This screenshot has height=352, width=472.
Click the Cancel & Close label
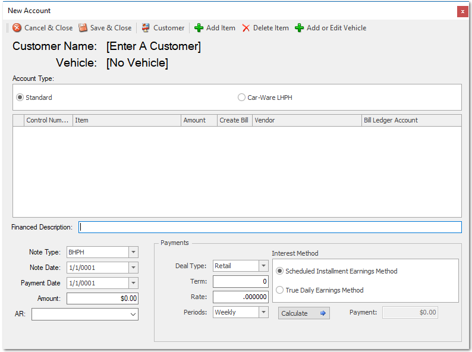tap(49, 28)
